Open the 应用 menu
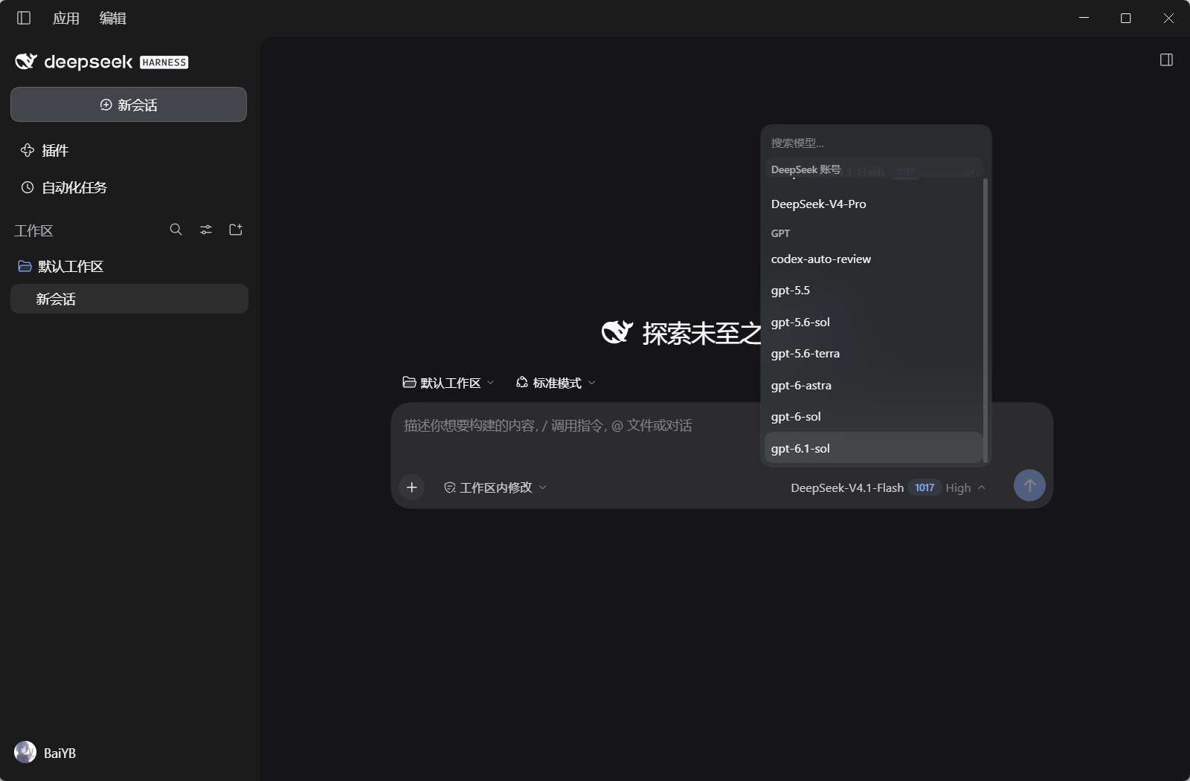This screenshot has height=781, width=1190. click(x=66, y=18)
